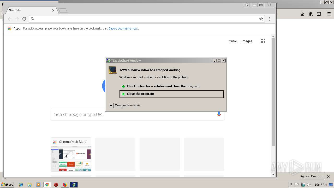Open the Google apps grid
This screenshot has width=334, height=188.
click(x=263, y=41)
